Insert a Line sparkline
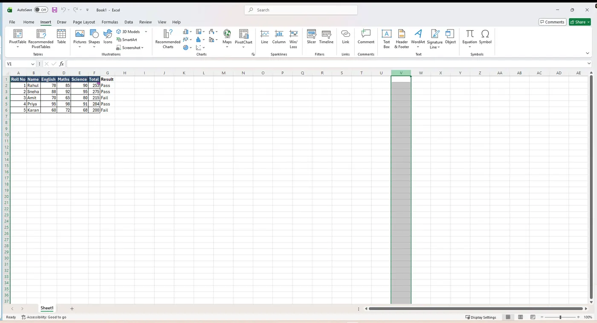 [264, 37]
